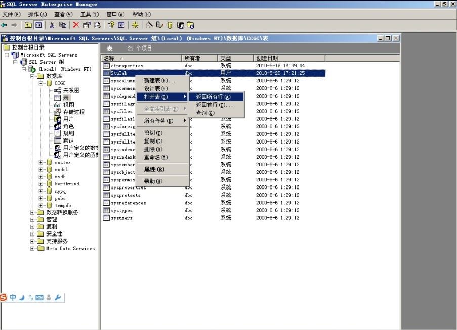Open the 操作 menu

[x=37, y=14]
